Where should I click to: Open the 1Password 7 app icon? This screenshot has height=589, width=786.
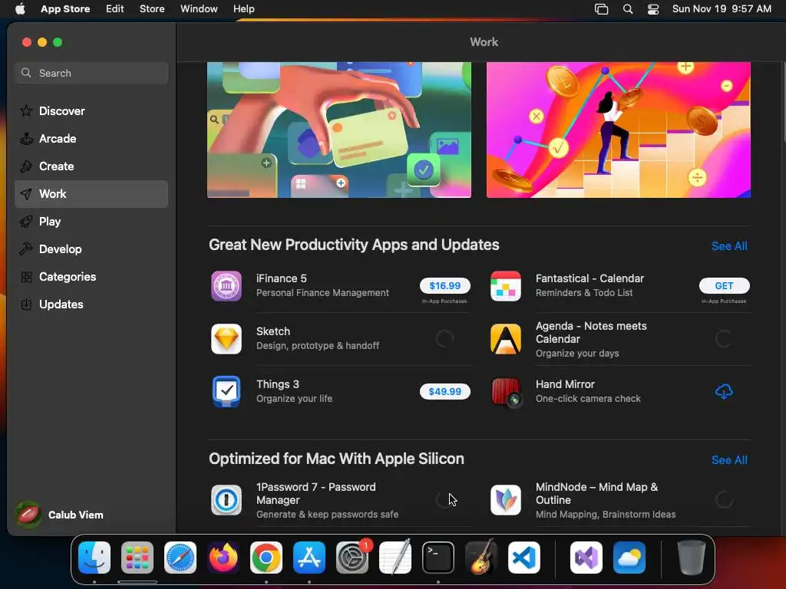226,500
